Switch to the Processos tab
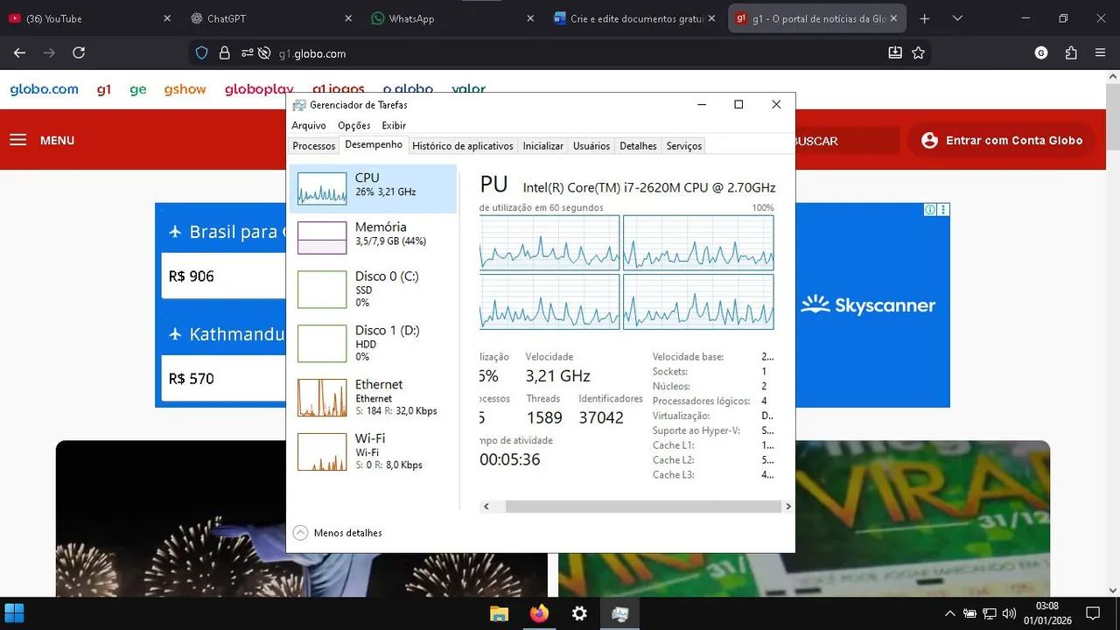Screen dimensions: 1120x630 (x=313, y=145)
